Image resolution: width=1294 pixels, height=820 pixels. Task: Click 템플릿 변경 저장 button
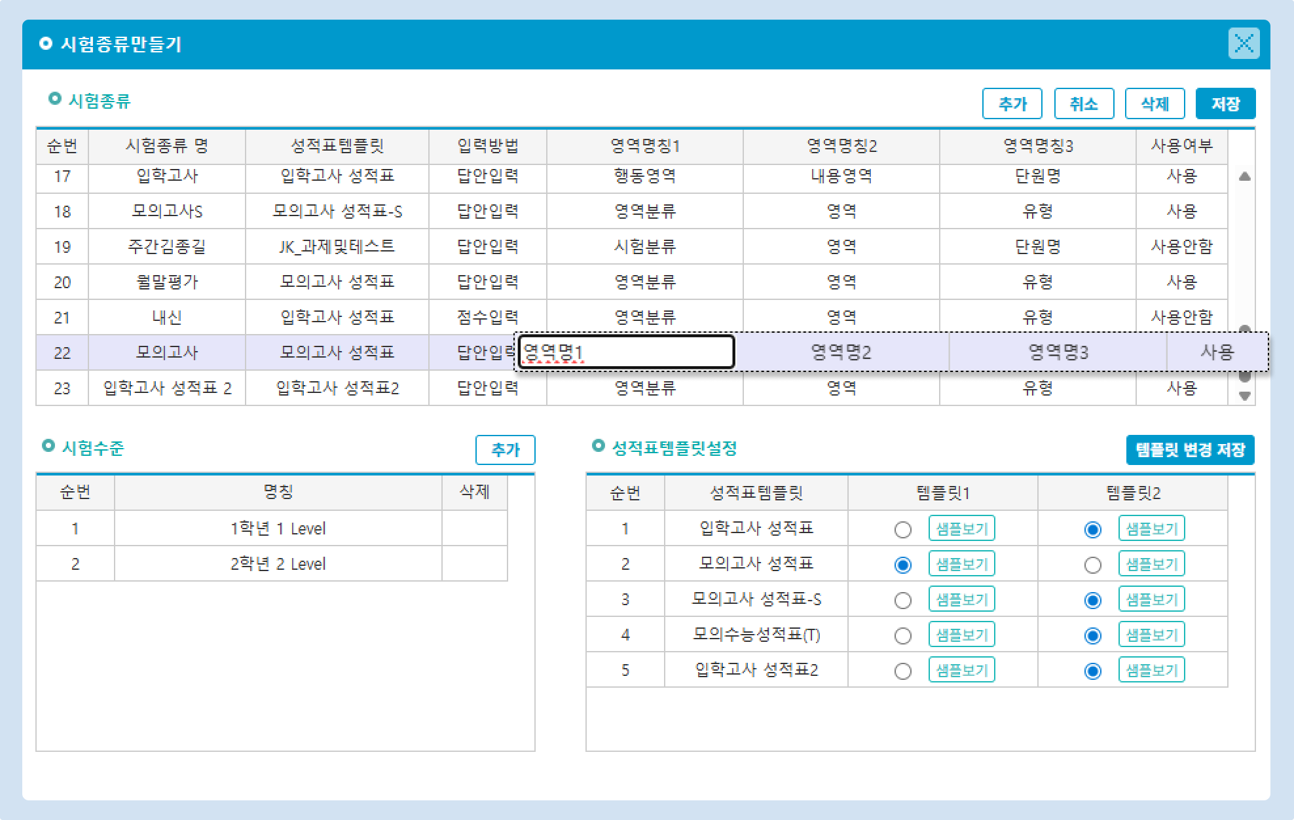(1189, 450)
